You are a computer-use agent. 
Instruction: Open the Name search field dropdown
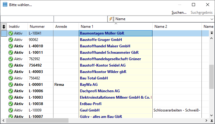point(212,19)
